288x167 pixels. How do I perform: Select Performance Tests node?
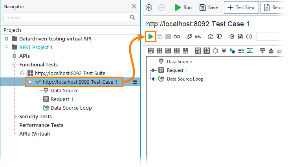41,125
